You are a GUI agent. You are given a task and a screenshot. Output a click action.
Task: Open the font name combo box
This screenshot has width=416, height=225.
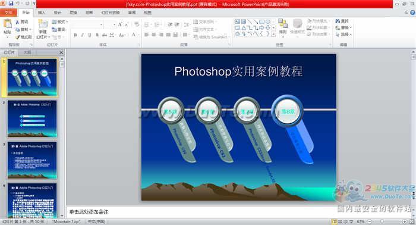(87, 25)
